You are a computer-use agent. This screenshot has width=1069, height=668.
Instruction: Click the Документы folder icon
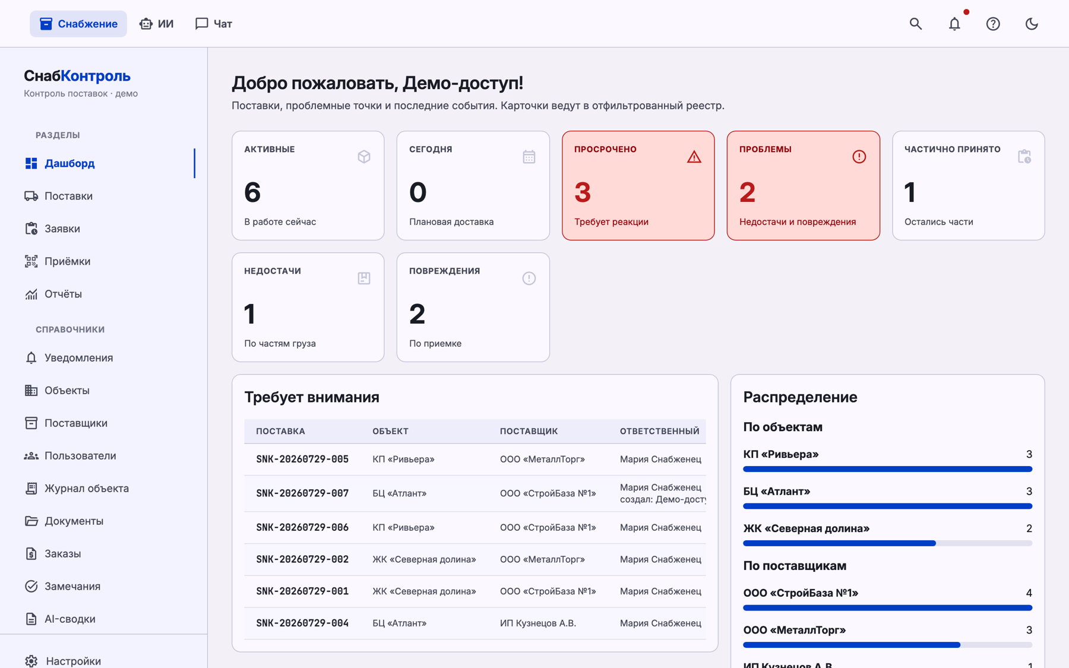[31, 521]
